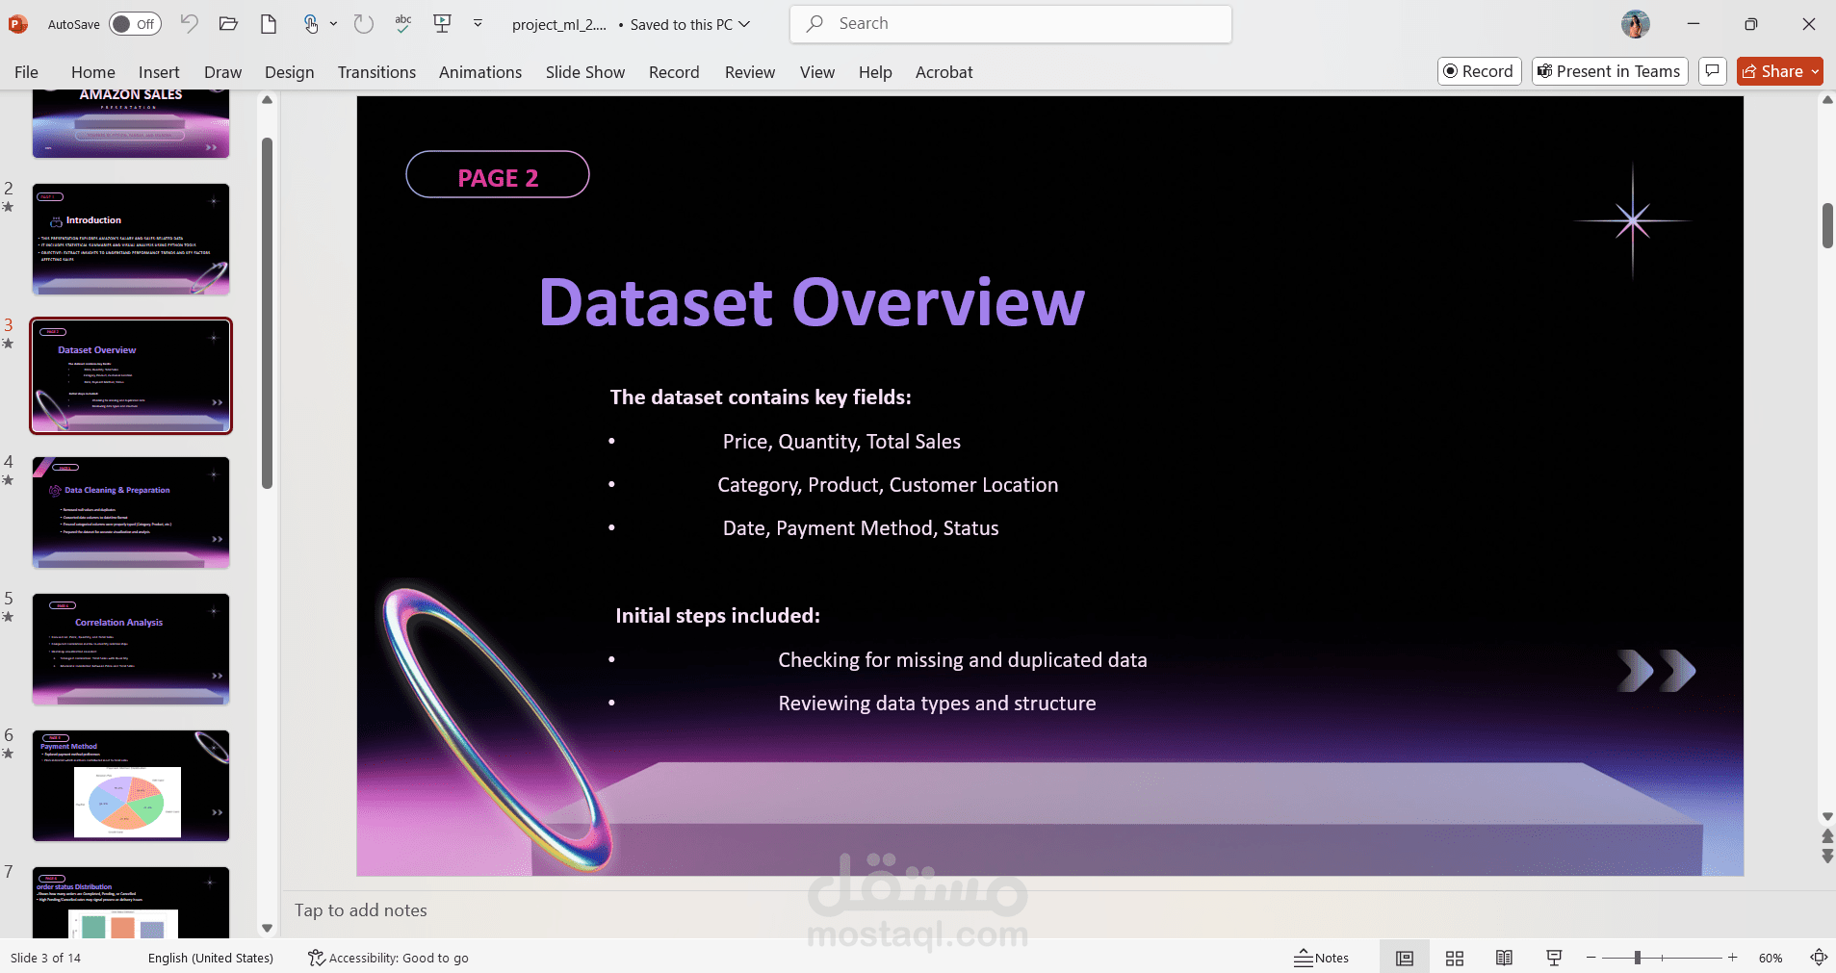Open the File menu
Image resolution: width=1836 pixels, height=973 pixels.
(27, 72)
